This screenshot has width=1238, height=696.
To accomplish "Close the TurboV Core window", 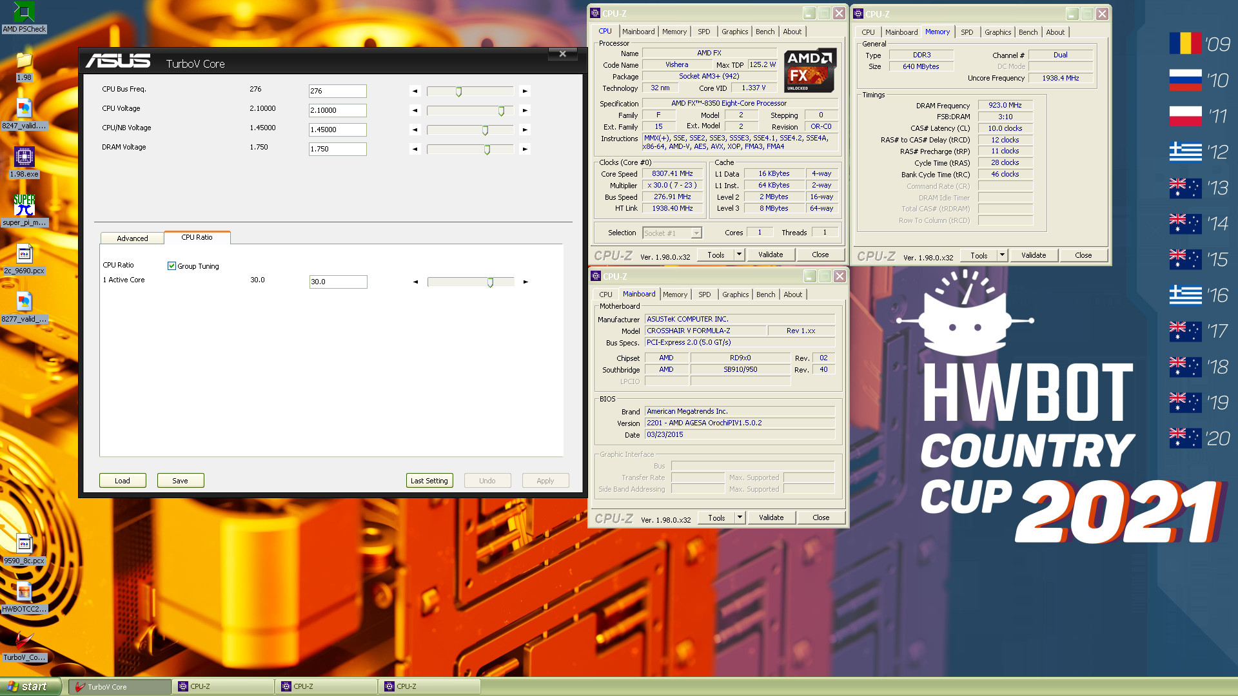I will click(562, 54).
